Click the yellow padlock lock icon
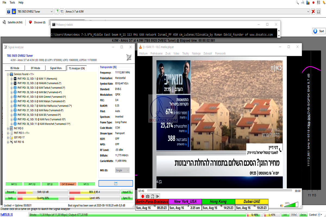 [14, 11]
